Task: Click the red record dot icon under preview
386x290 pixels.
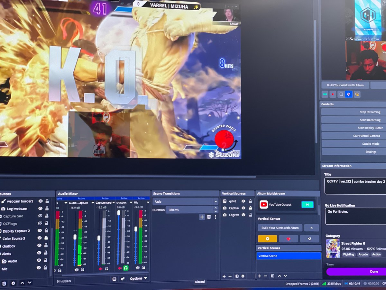Action: click(x=333, y=94)
